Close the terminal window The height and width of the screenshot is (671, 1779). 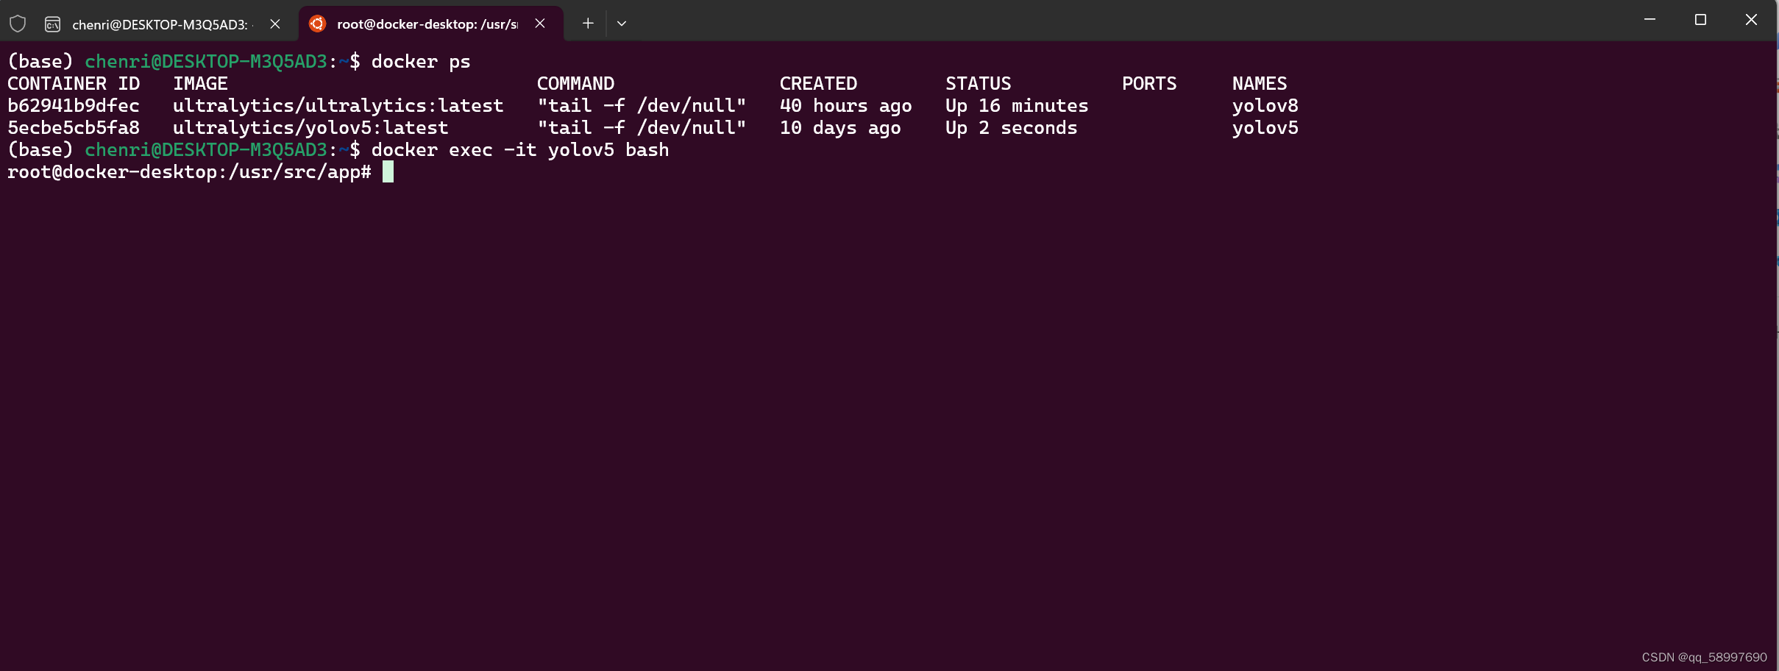click(1751, 20)
